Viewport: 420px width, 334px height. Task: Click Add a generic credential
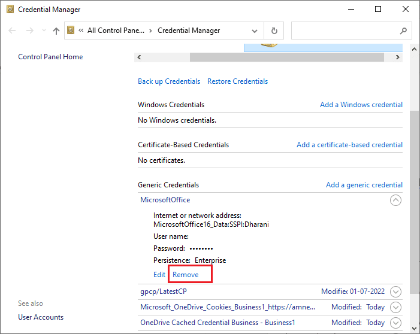364,185
